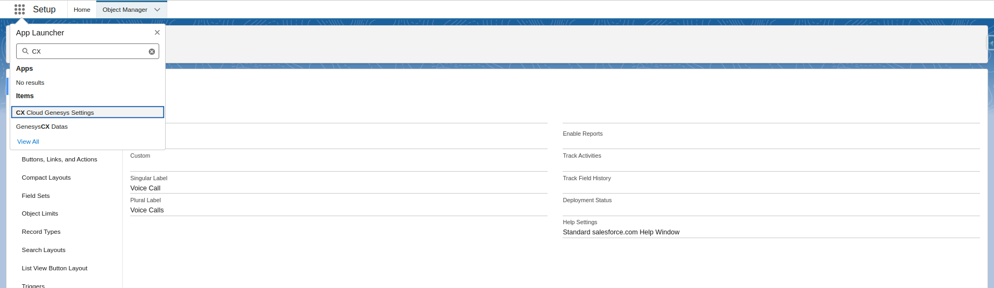
Task: Select Field Sets in sidebar
Action: pos(35,196)
